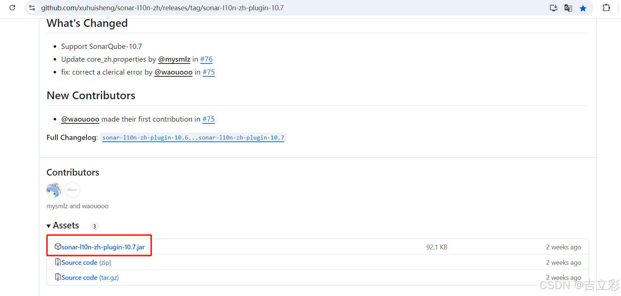Viewport: 621px width, 296px height.
Task: Download sonar-l10n-zh-plugin-10.7.jar
Action: pos(103,247)
